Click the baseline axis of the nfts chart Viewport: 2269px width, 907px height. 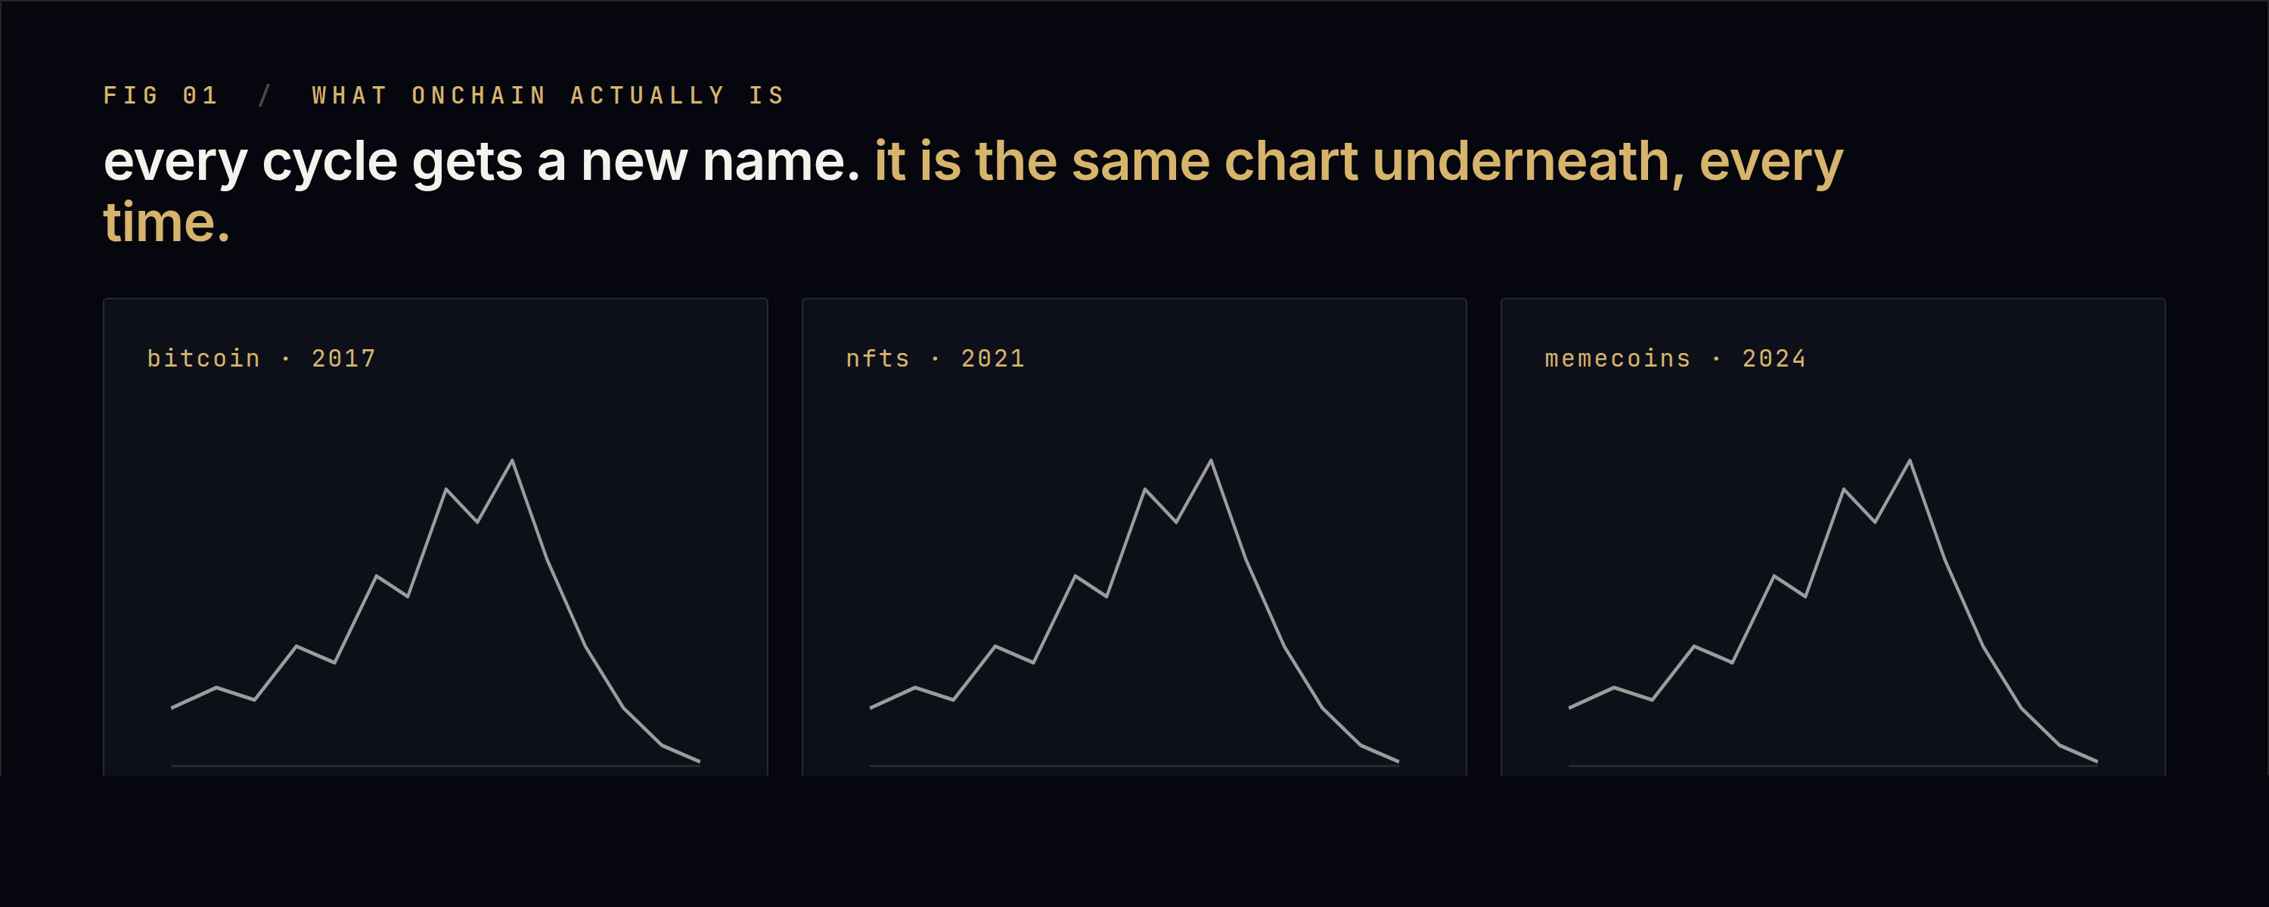pyautogui.click(x=1134, y=766)
